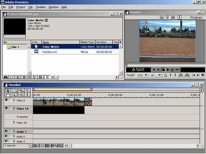Screen dimensions: 206x154
Task: Click the Play button in Monitor
Action: pyautogui.click(x=168, y=70)
